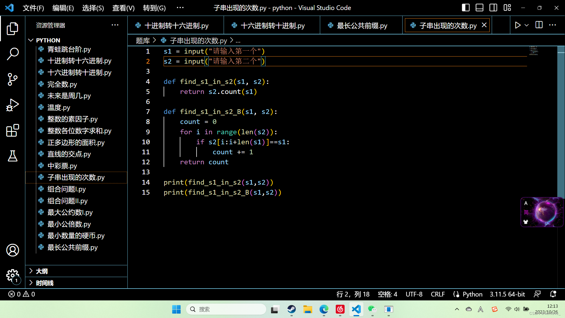The height and width of the screenshot is (318, 565).
Task: Click the editor minimap preview
Action: click(x=534, y=51)
